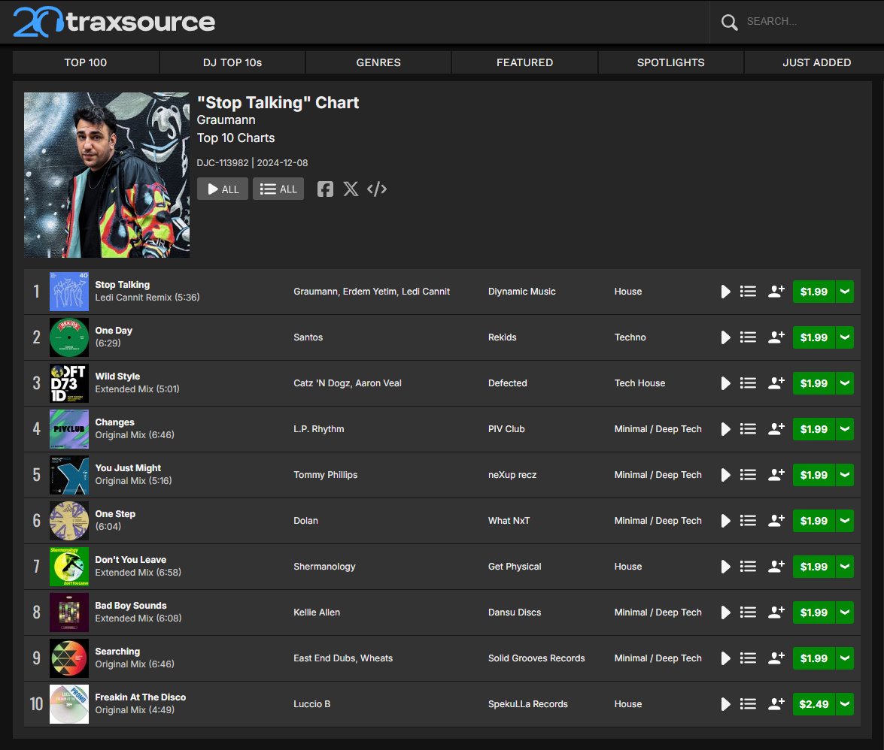The height and width of the screenshot is (750, 884).
Task: Follow artist Kellie Allen via person icon
Action: (776, 612)
